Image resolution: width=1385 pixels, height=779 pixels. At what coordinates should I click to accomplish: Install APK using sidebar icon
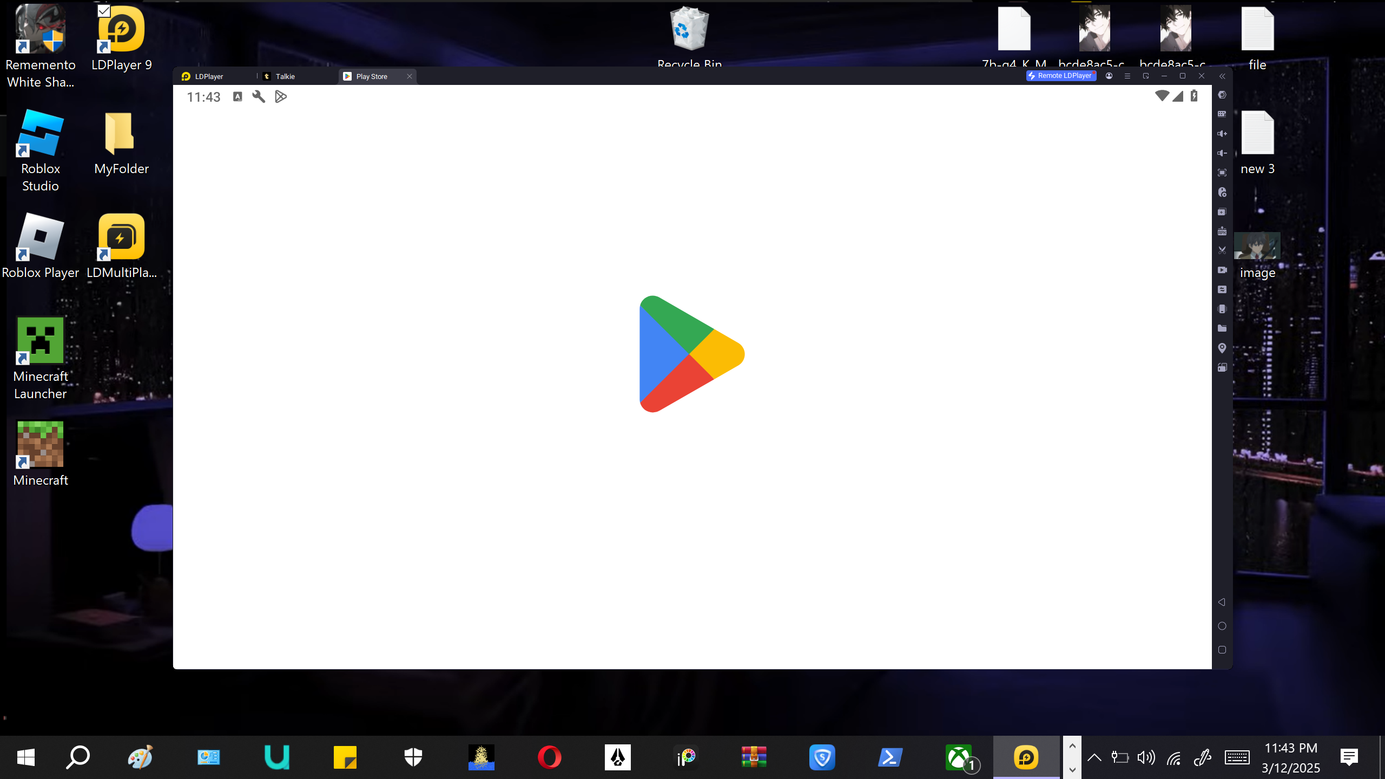point(1222,231)
